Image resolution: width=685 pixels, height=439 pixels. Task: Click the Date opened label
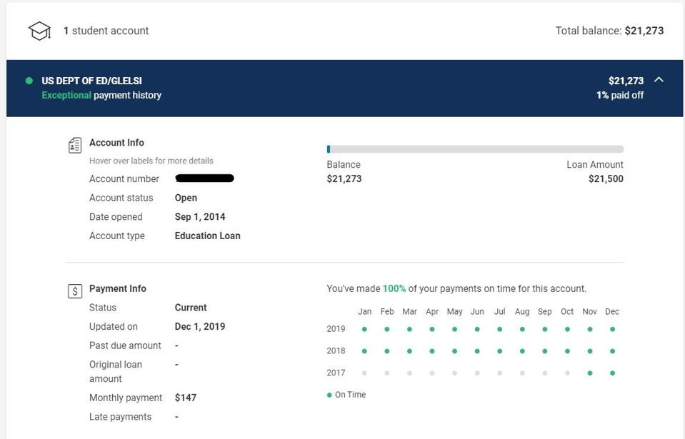[116, 217]
